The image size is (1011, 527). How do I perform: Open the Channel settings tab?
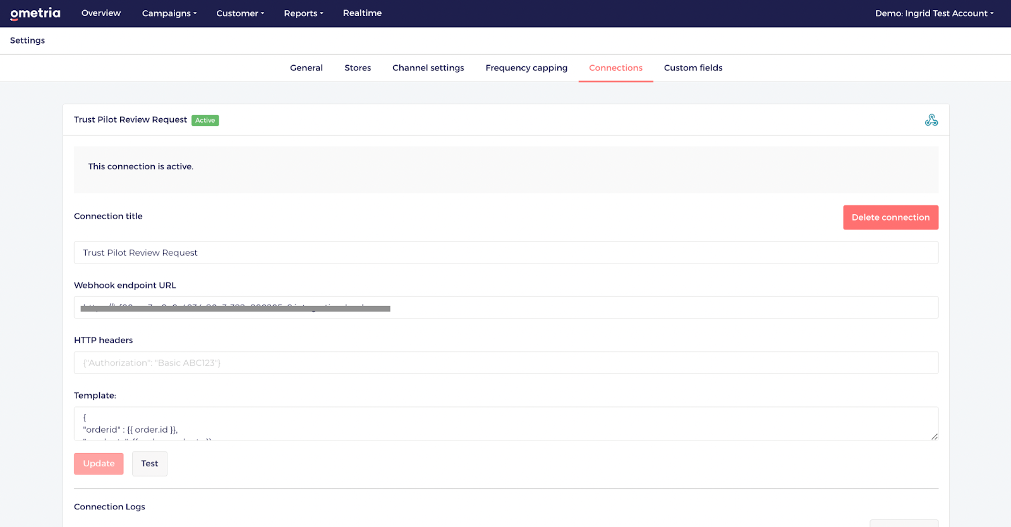428,68
